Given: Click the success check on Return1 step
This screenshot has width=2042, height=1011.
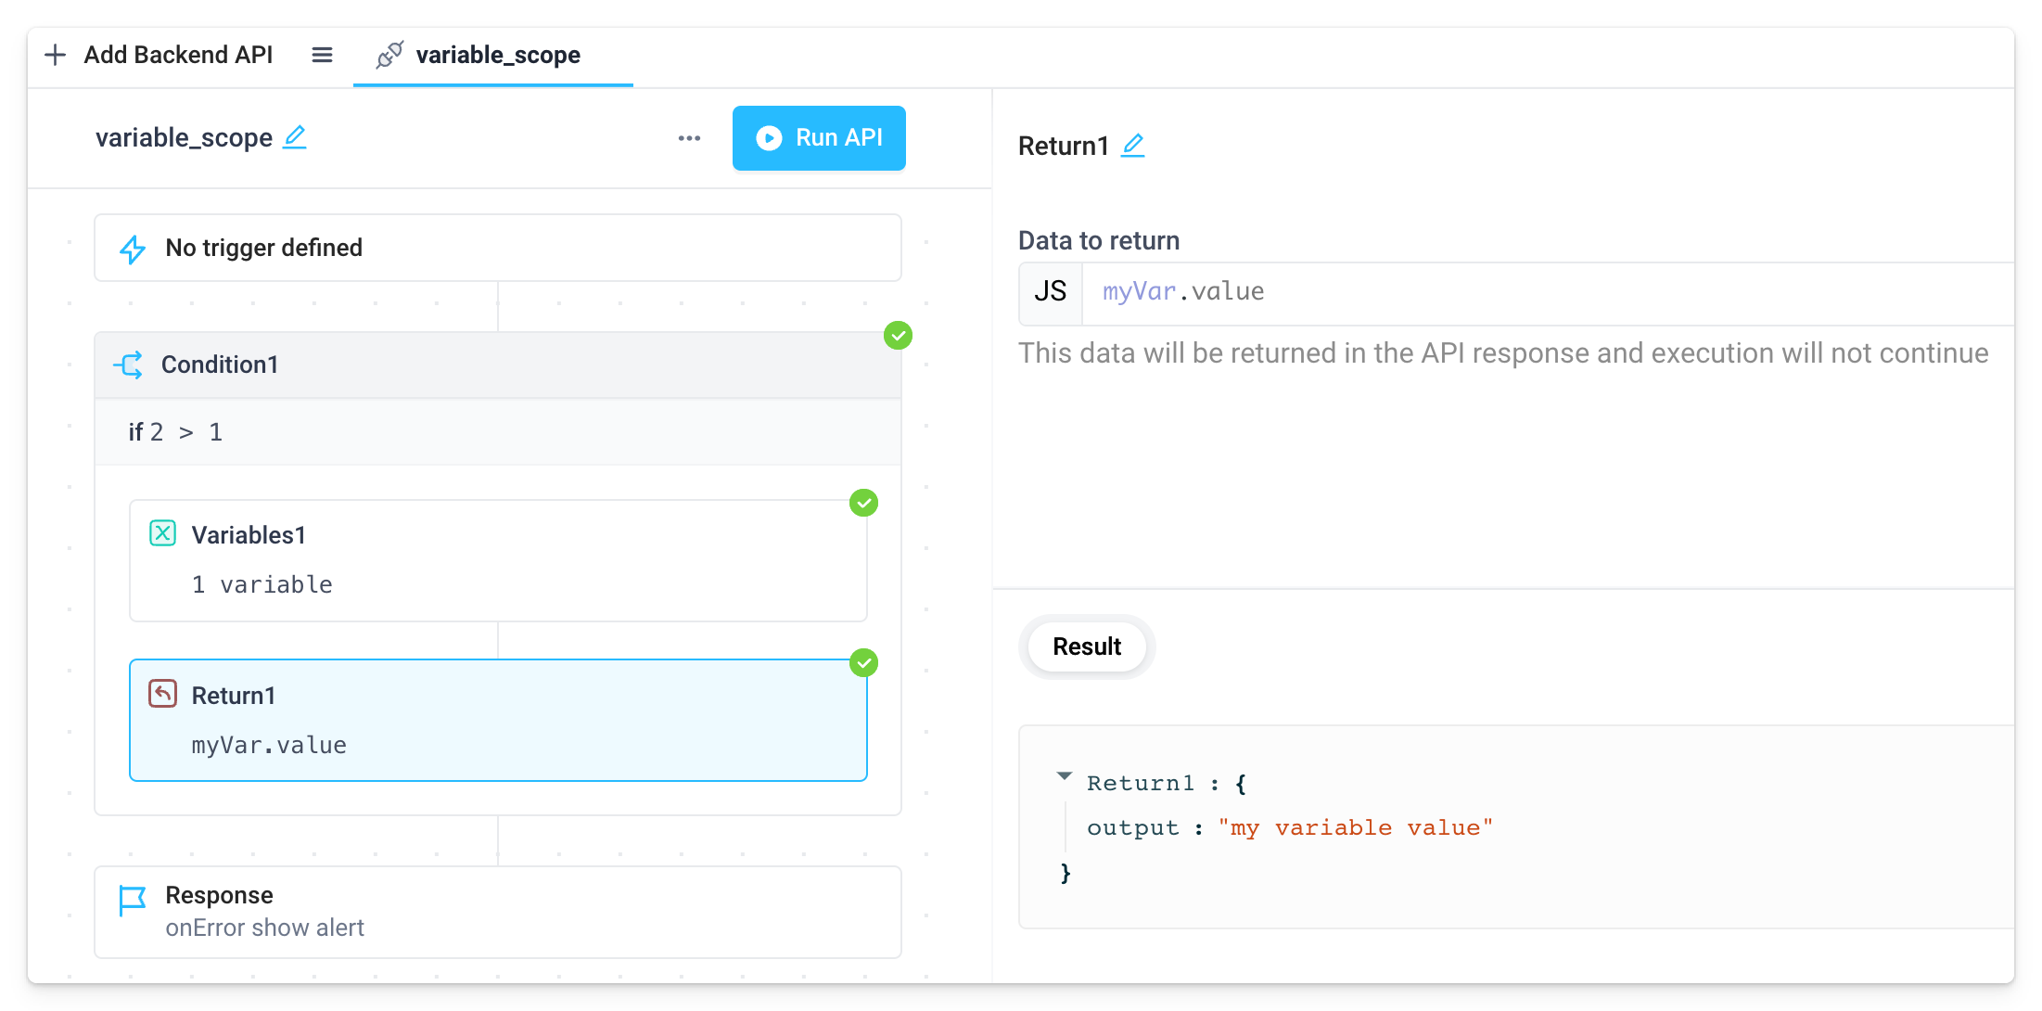Looking at the screenshot, I should [x=863, y=662].
